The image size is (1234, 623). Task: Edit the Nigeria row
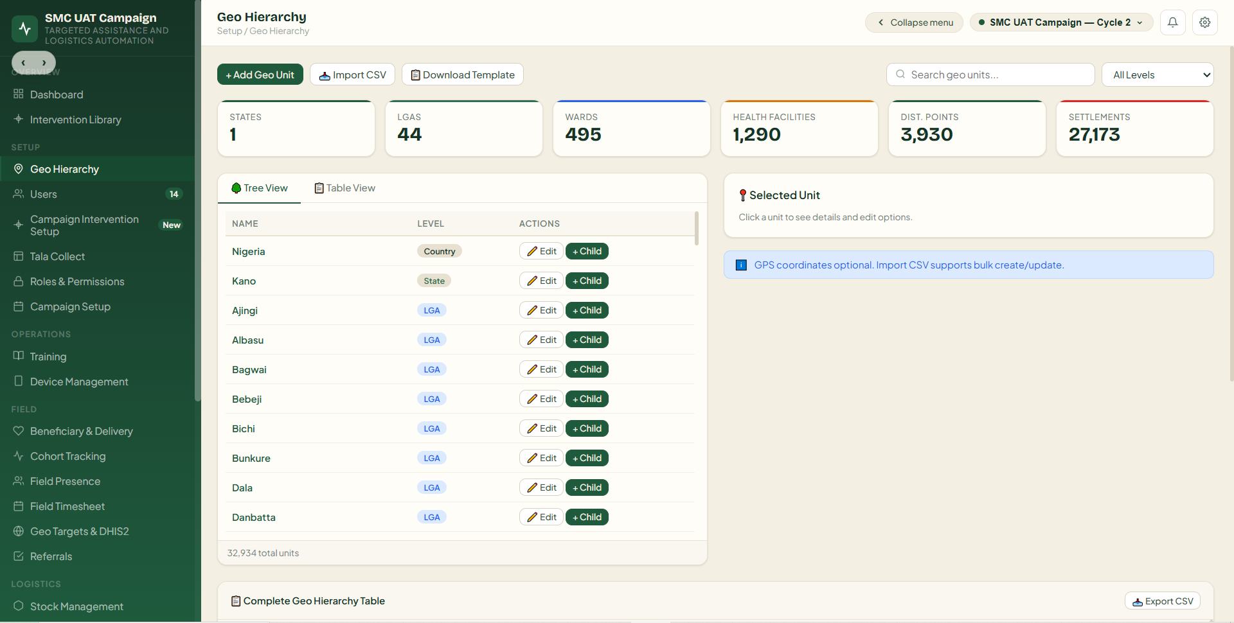pos(541,251)
